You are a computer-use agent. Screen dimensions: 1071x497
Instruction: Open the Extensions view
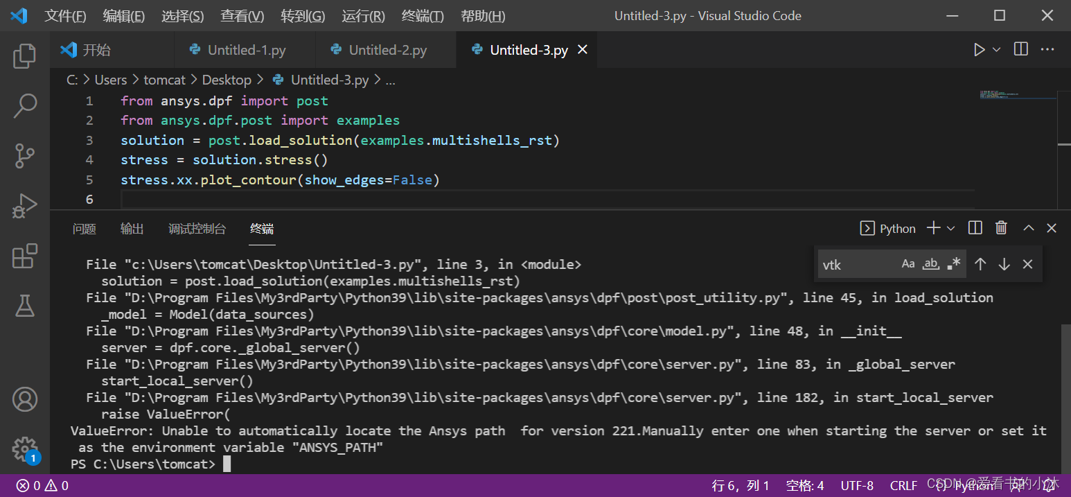(x=25, y=256)
